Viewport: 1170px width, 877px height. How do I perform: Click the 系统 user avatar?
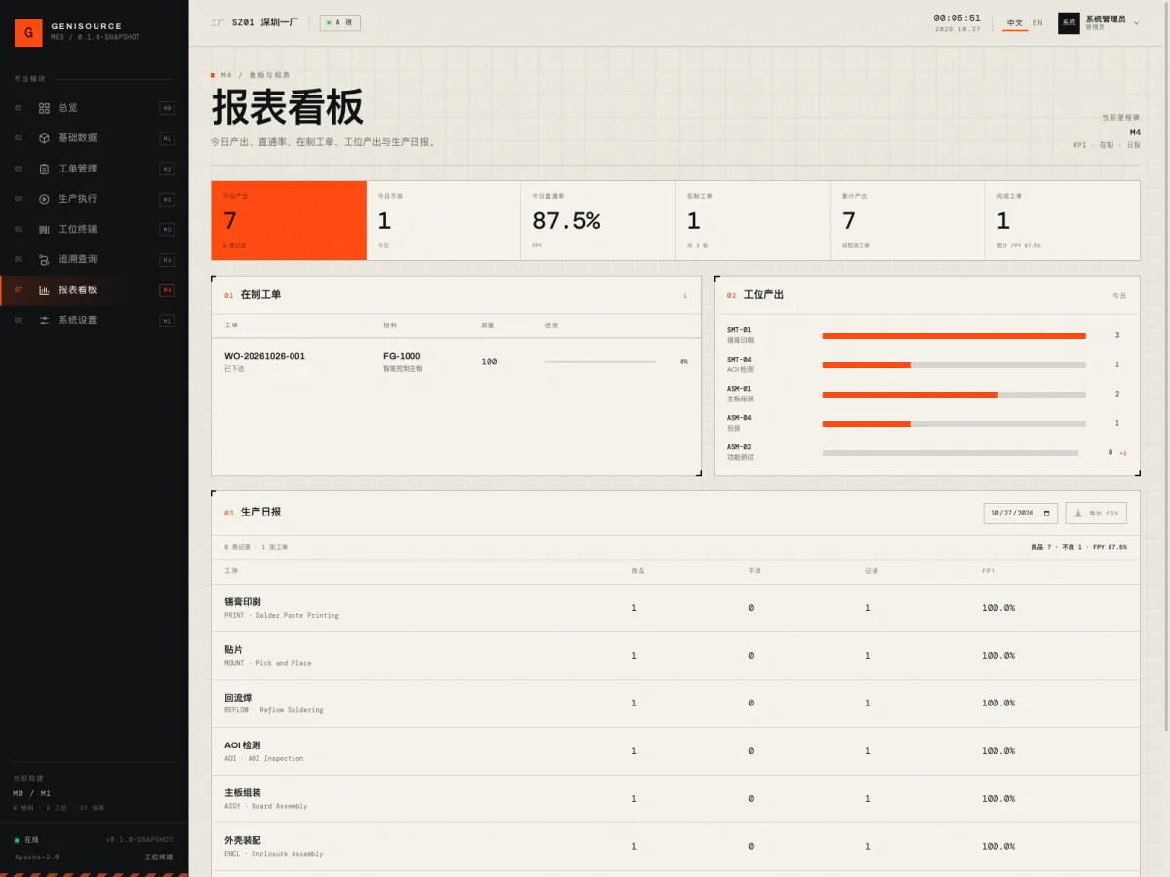[1069, 22]
